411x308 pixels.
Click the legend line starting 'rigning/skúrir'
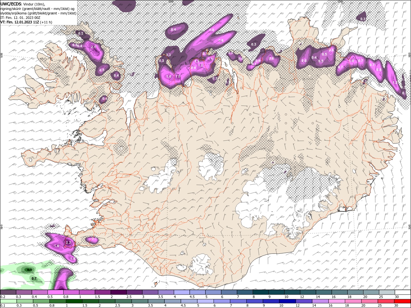(x=37, y=9)
